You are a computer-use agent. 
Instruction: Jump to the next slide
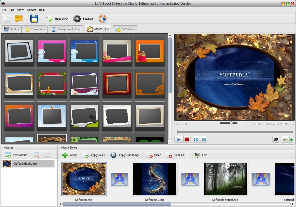(x=203, y=139)
